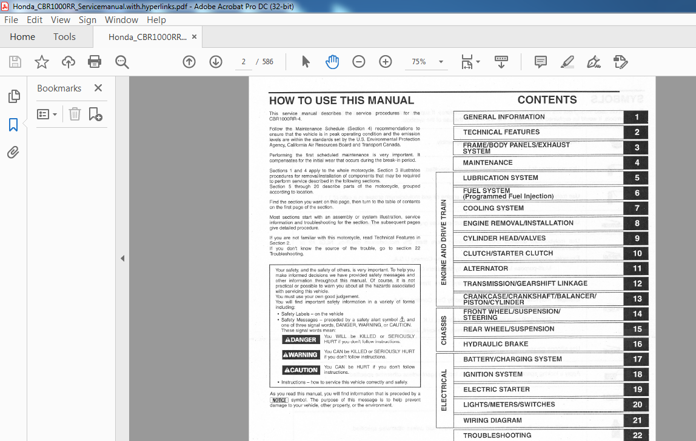
Task: Add document to starred favorites
Action: click(42, 62)
